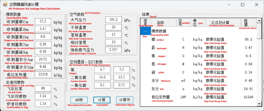The height and width of the screenshot is (111, 264).
Task: Select the 飞灰比率 fly ash ratio field
Action: pos(43,89)
